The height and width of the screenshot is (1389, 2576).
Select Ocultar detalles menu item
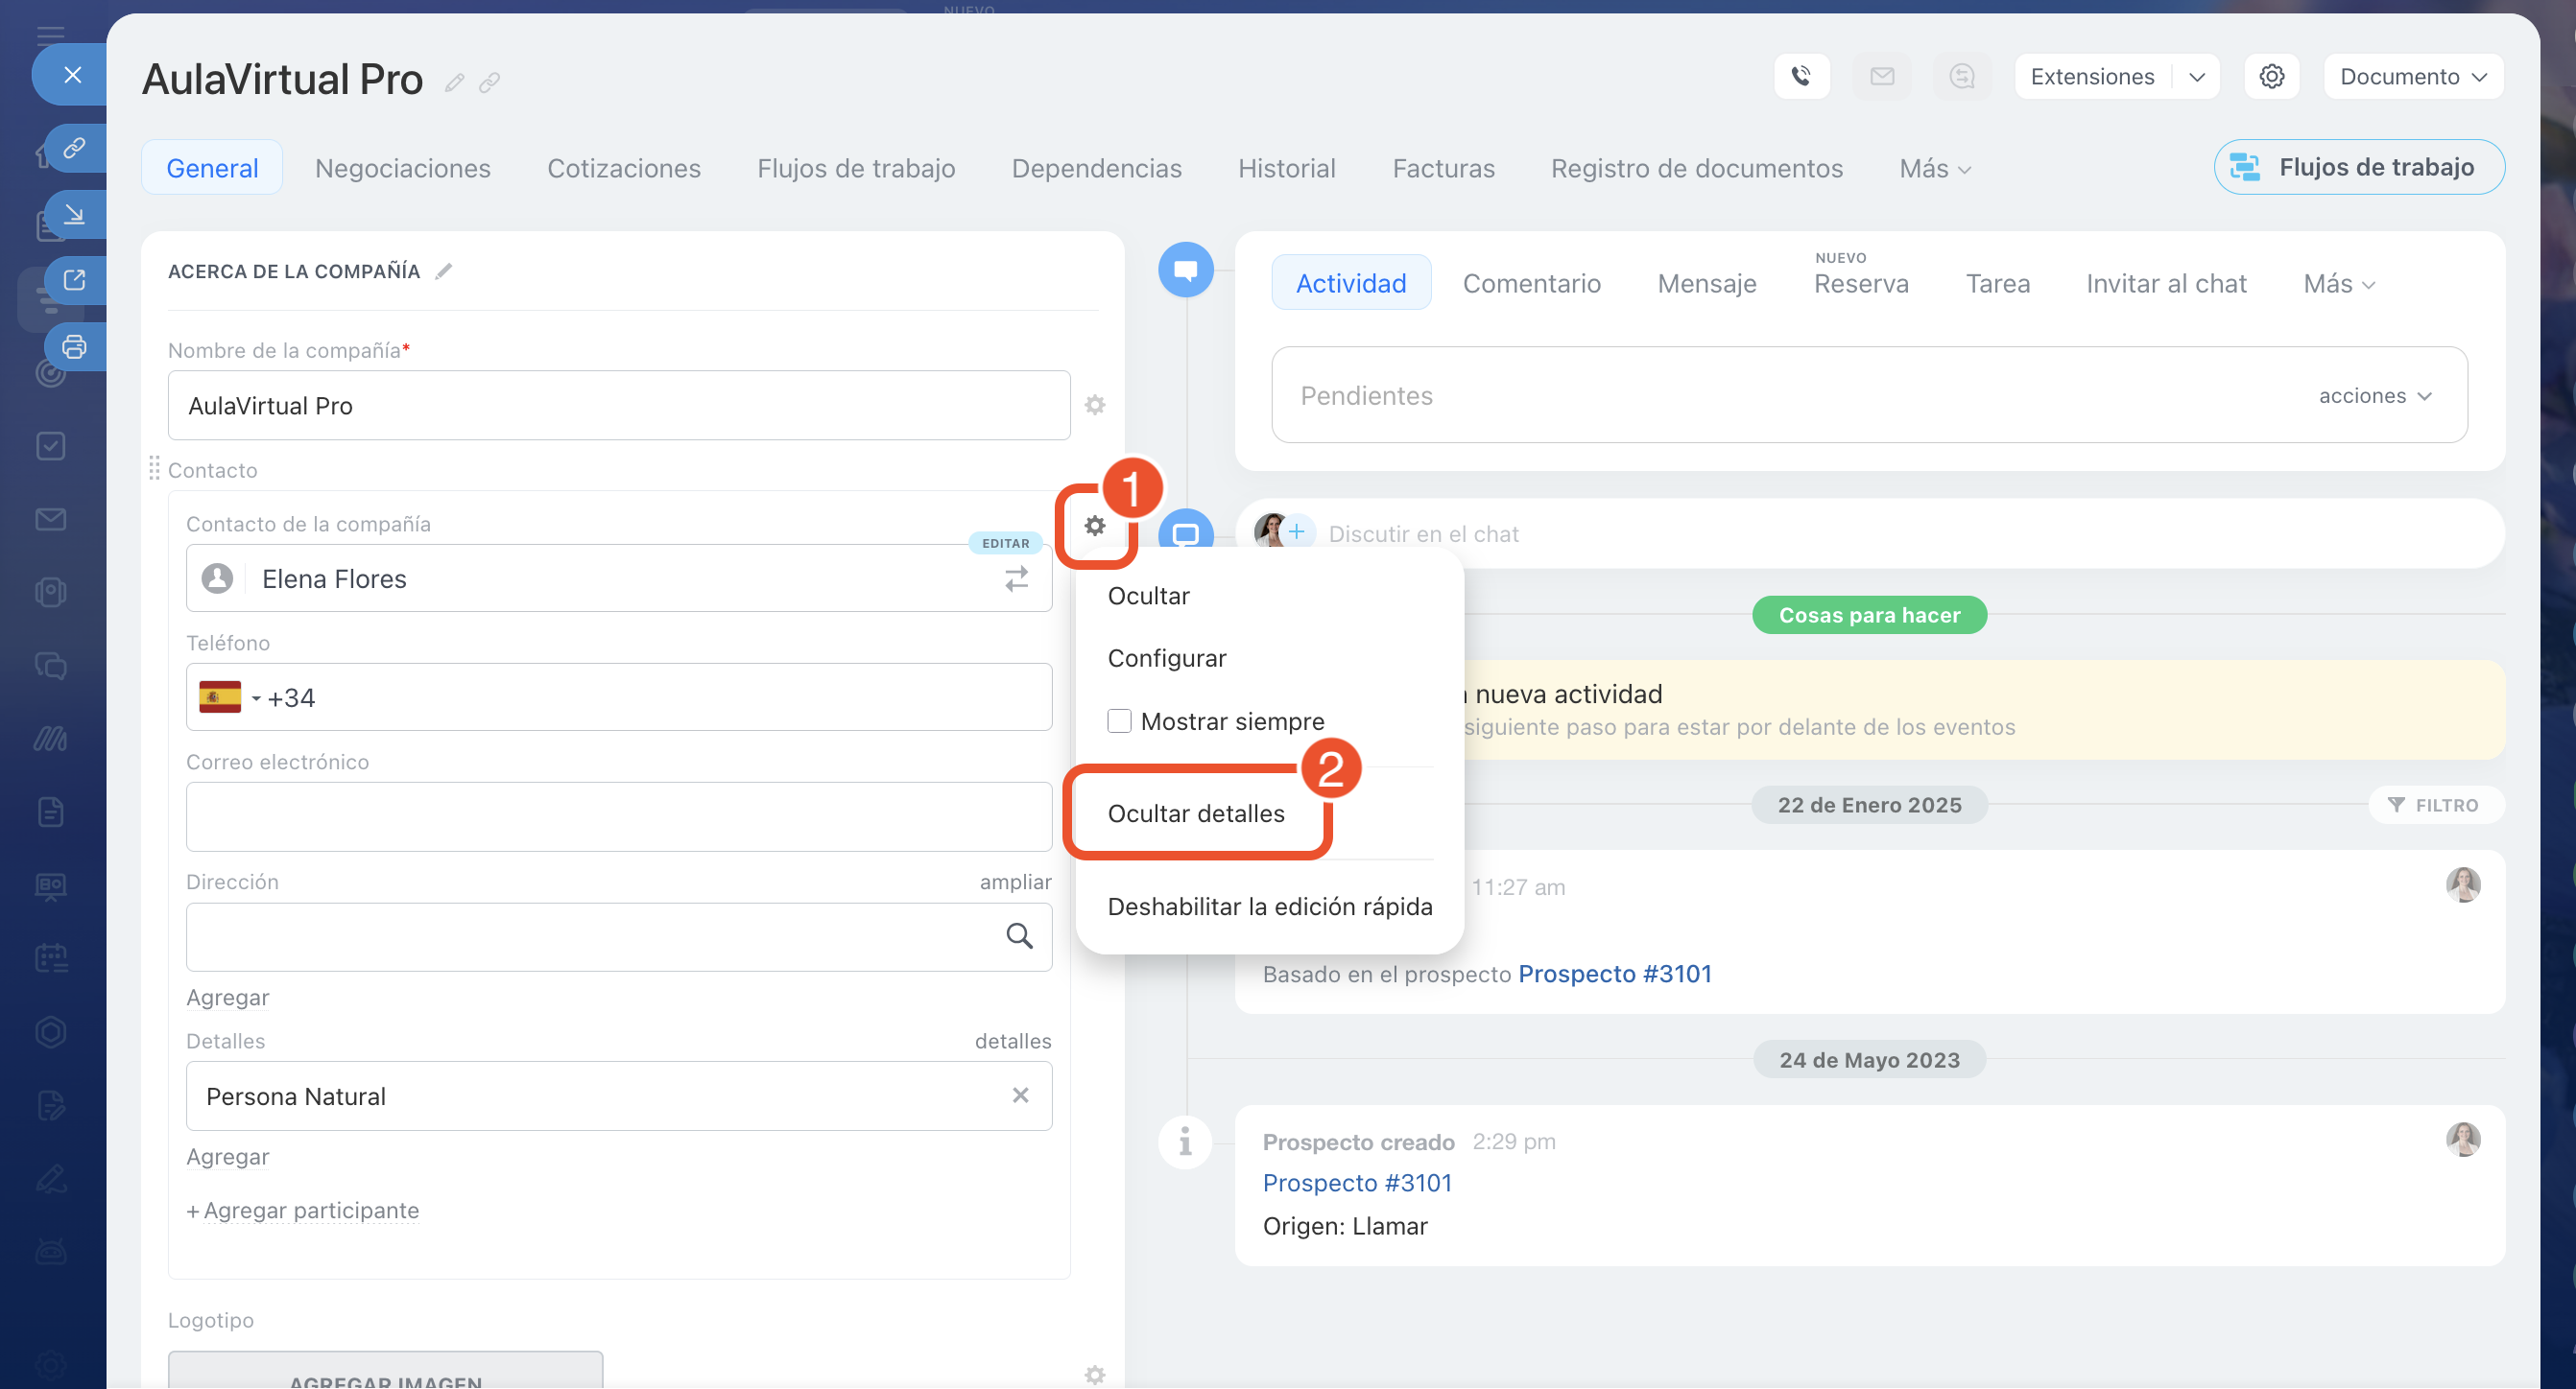click(x=1196, y=813)
